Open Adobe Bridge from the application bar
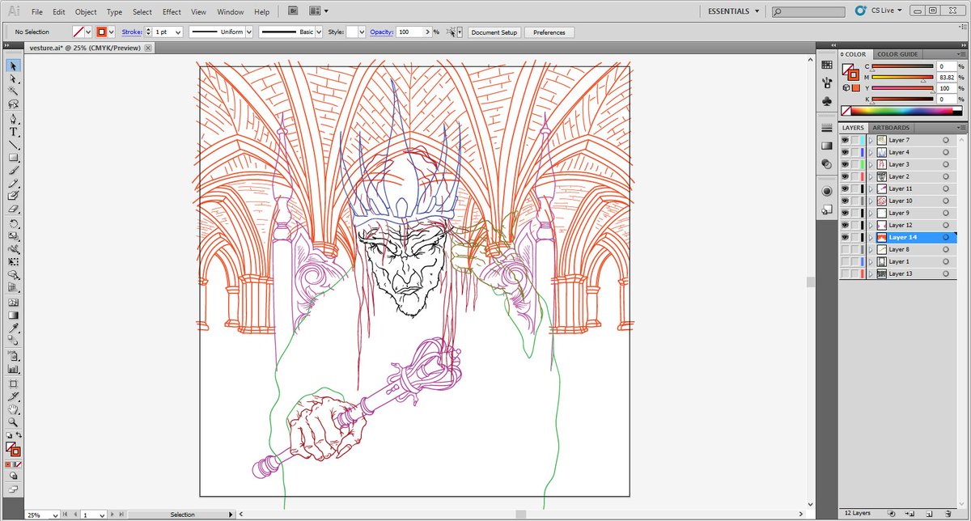This screenshot has width=971, height=521. 294,11
